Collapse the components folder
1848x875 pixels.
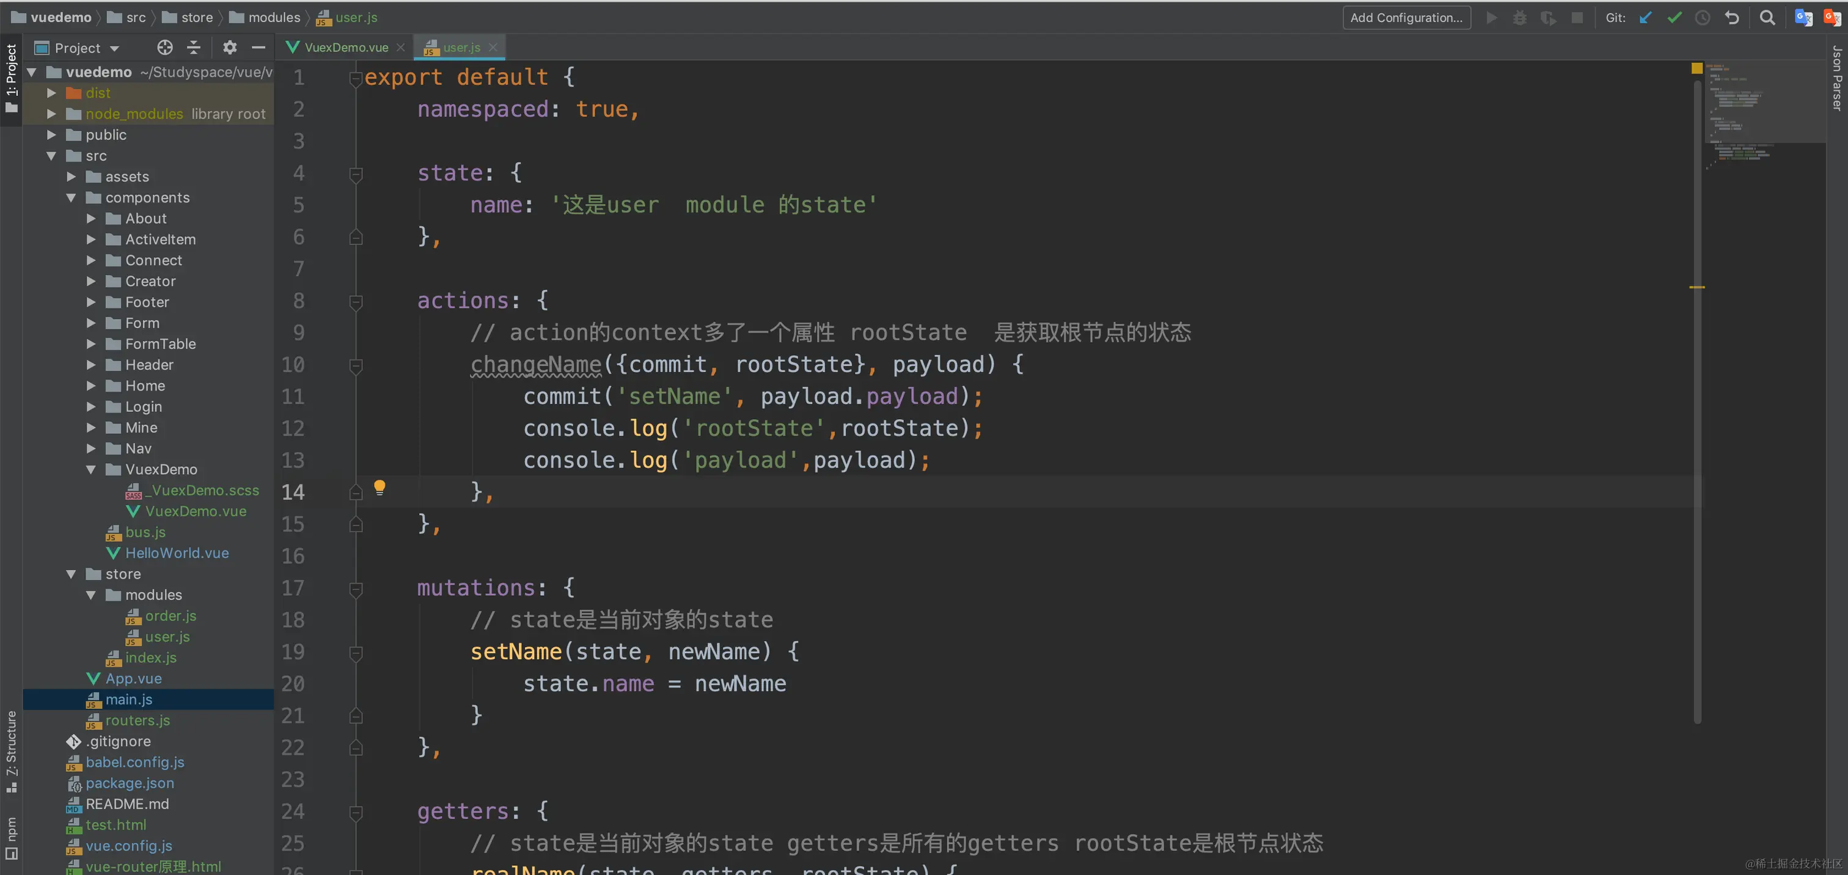pos(71,197)
